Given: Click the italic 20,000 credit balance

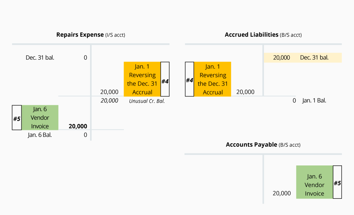Looking at the screenshot, I should [109, 101].
